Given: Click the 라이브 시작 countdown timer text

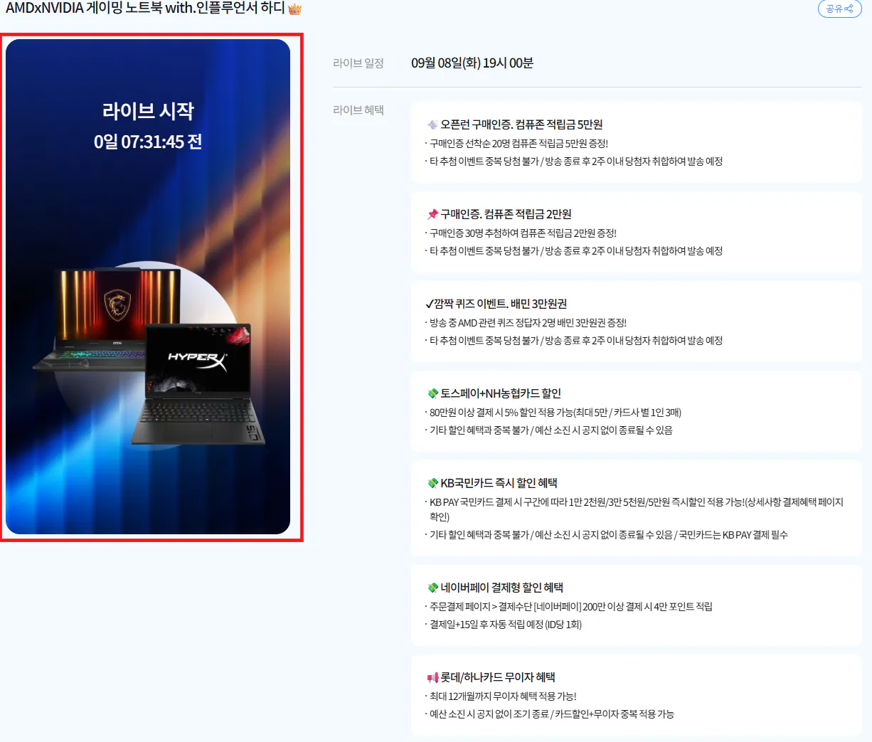Looking at the screenshot, I should [x=148, y=142].
